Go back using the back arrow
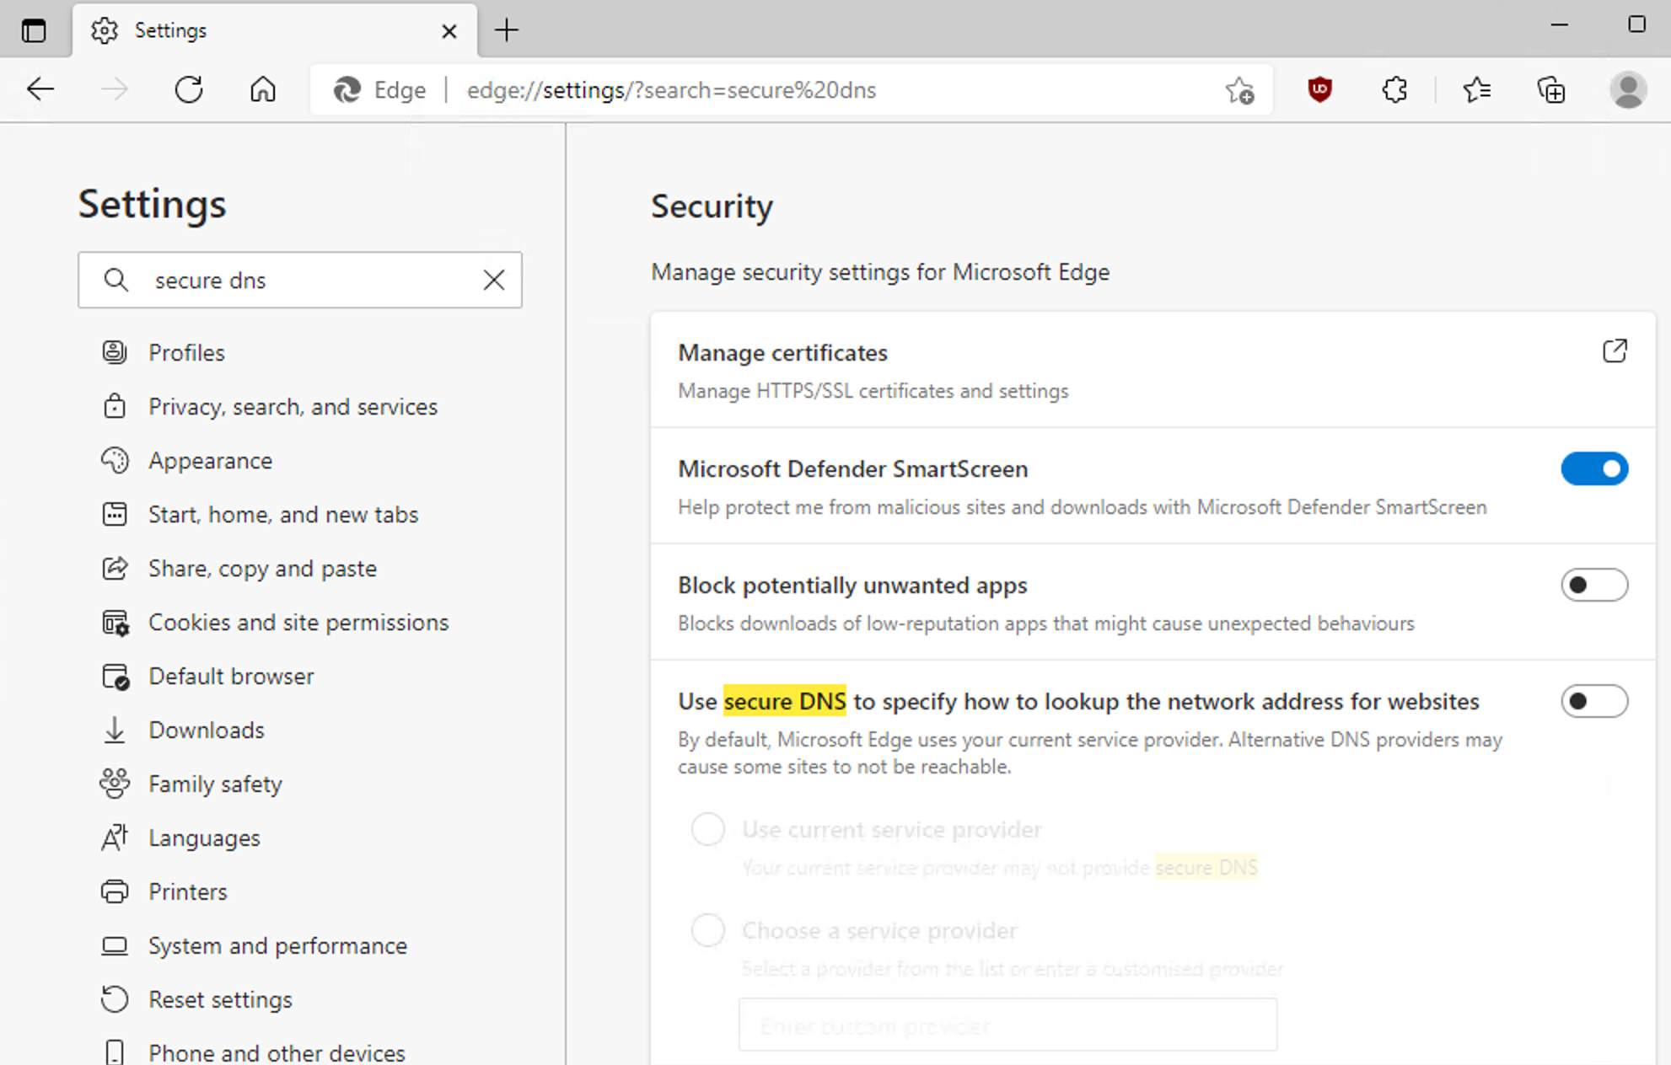The width and height of the screenshot is (1671, 1065). [x=40, y=89]
